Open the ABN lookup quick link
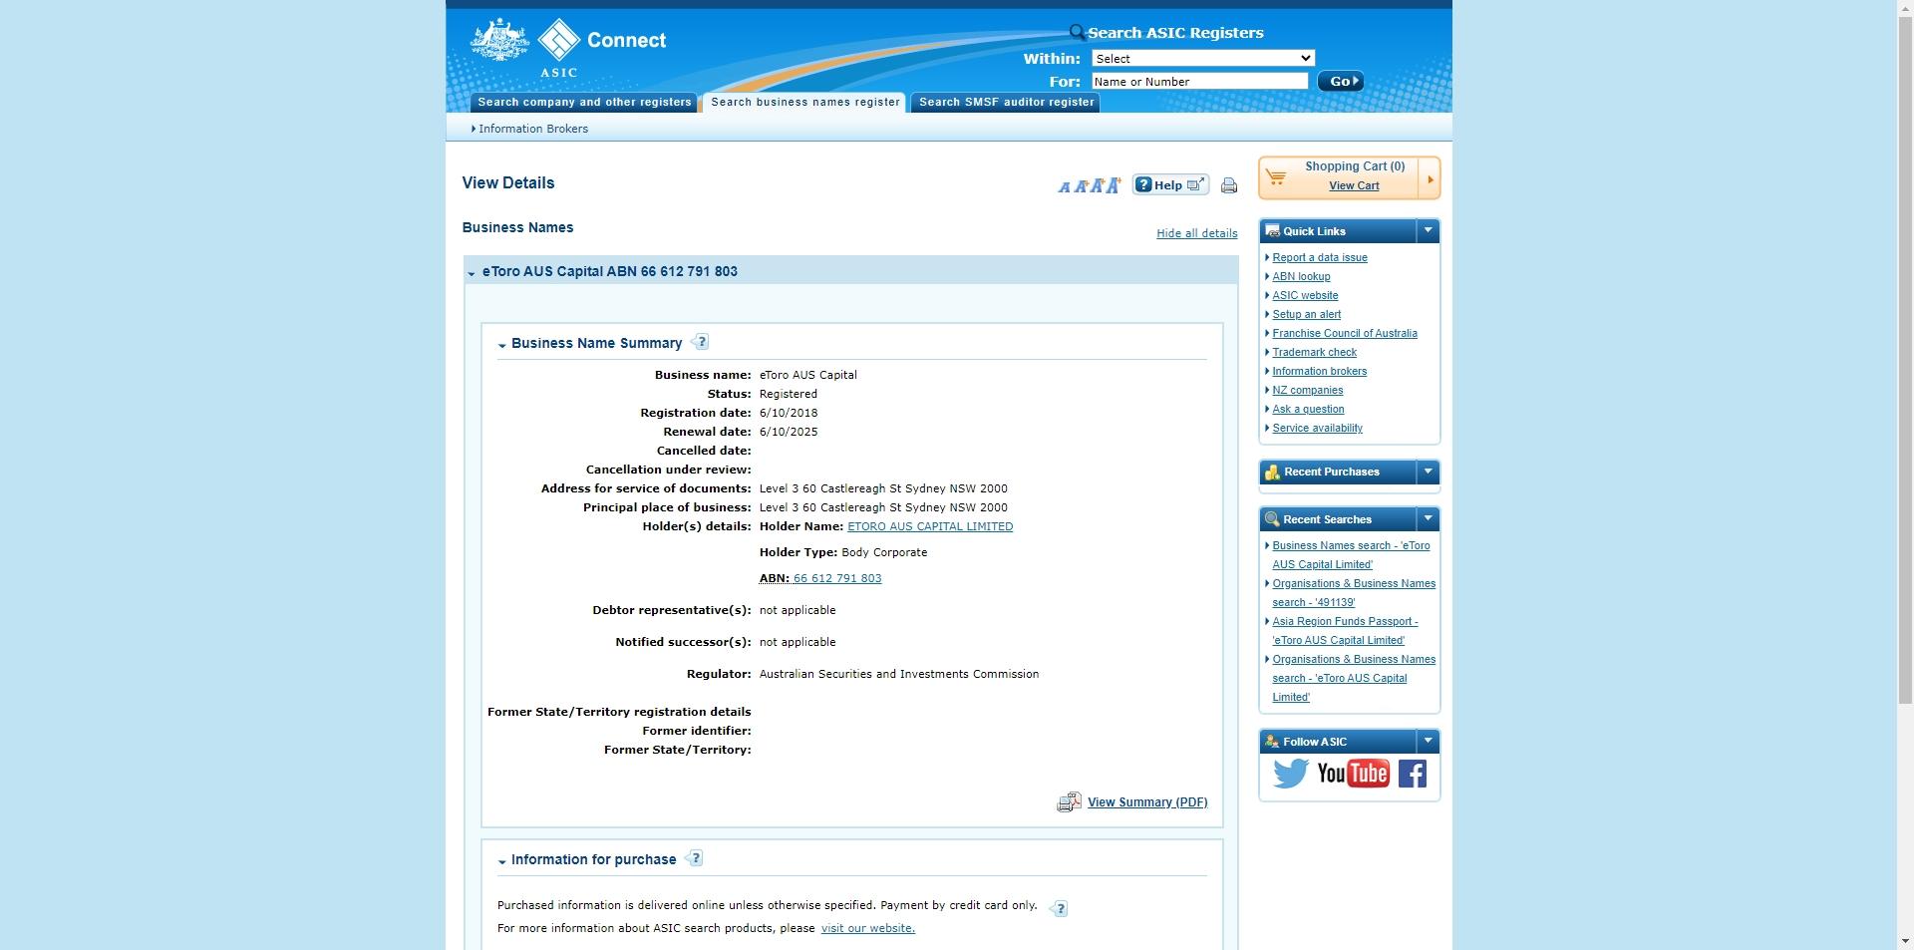1914x950 pixels. coord(1301,277)
